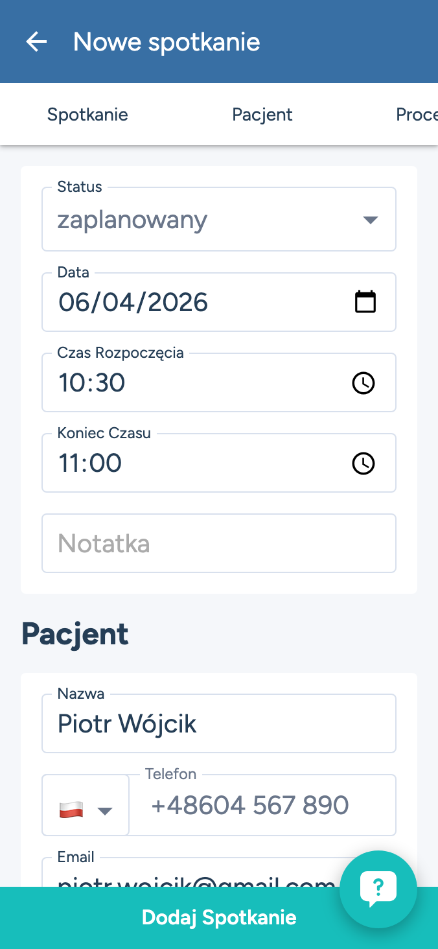The height and width of the screenshot is (949, 438).
Task: Switch to the Spotkanie tab
Action: pos(87,115)
